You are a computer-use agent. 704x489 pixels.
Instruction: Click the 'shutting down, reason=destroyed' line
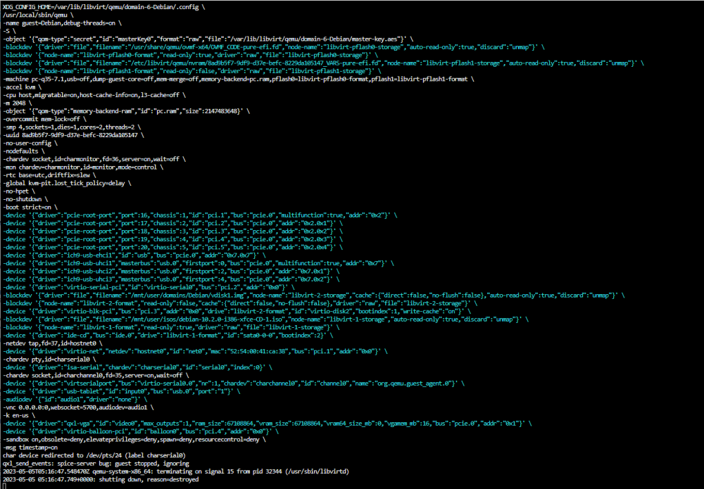(101, 480)
